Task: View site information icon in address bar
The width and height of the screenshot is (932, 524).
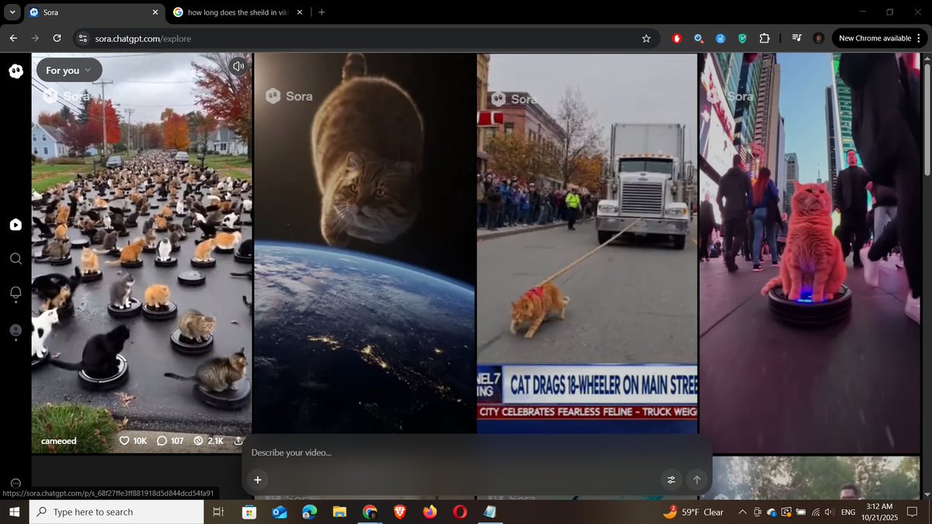Action: tap(83, 38)
